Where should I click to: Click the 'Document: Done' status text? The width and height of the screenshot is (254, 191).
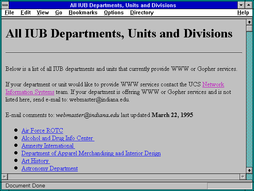point(25,186)
